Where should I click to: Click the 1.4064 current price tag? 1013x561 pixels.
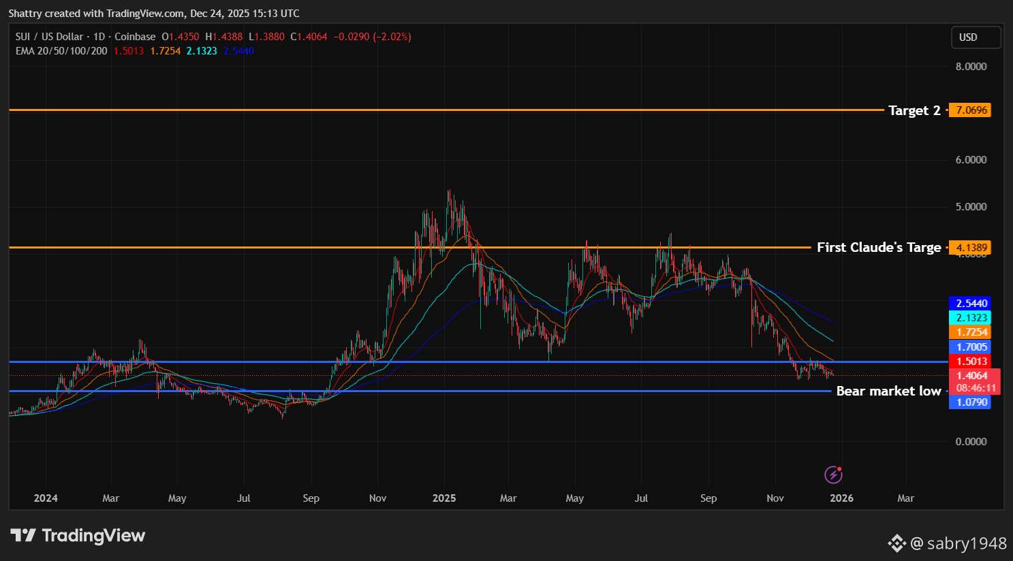click(x=973, y=376)
